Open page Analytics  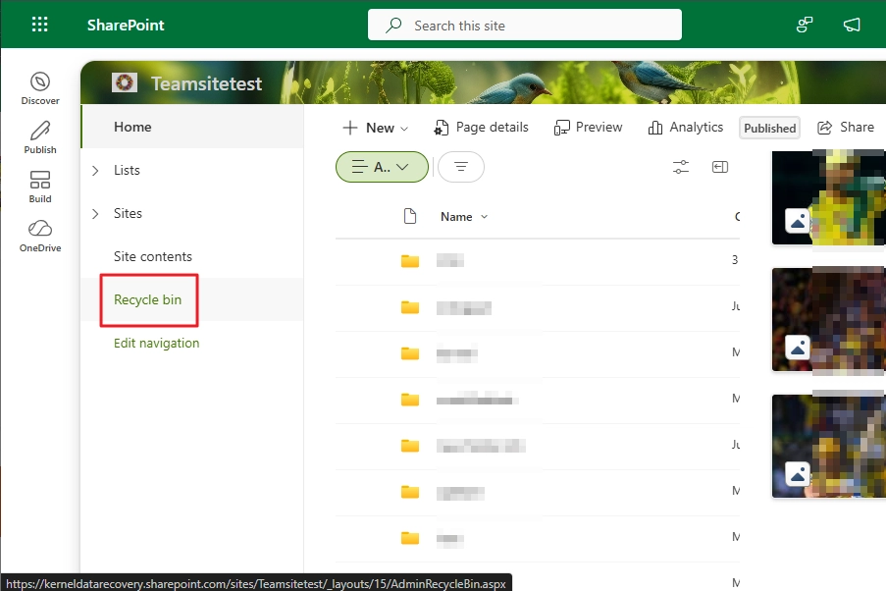(x=686, y=128)
